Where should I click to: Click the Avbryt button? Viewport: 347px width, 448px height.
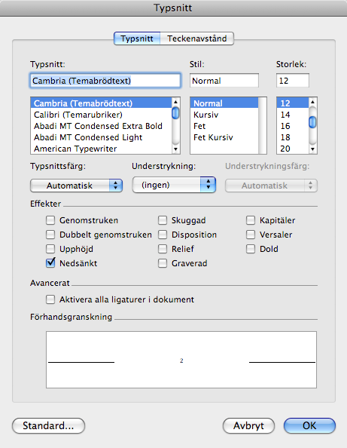(248, 425)
